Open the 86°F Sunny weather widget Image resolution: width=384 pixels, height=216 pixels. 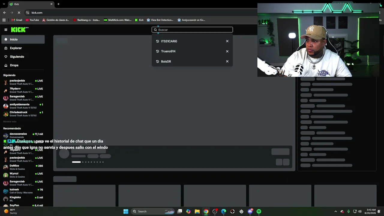(10, 211)
